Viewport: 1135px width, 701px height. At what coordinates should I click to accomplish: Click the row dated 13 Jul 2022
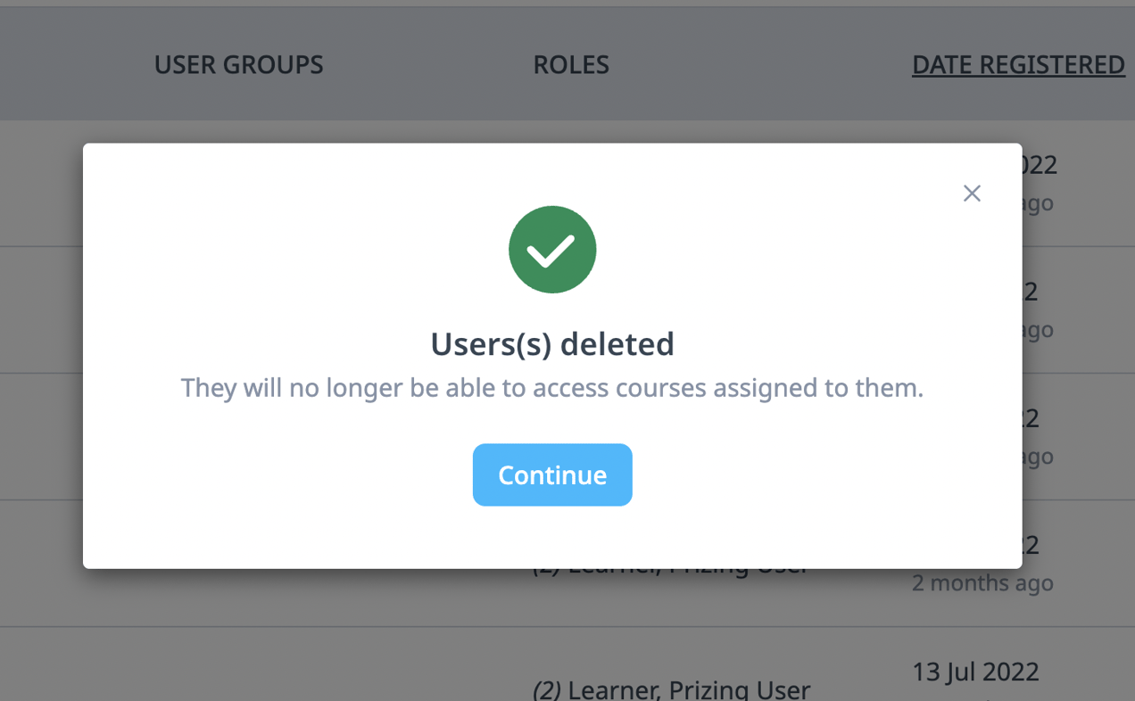click(x=975, y=671)
